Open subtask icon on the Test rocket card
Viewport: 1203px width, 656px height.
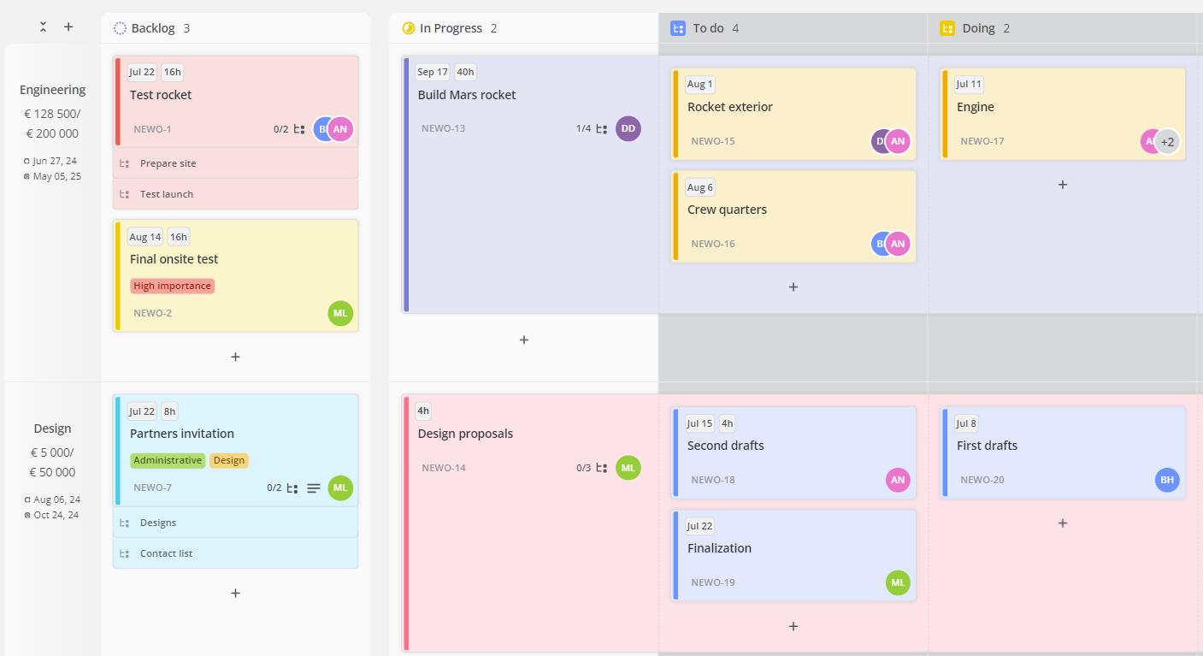click(299, 129)
